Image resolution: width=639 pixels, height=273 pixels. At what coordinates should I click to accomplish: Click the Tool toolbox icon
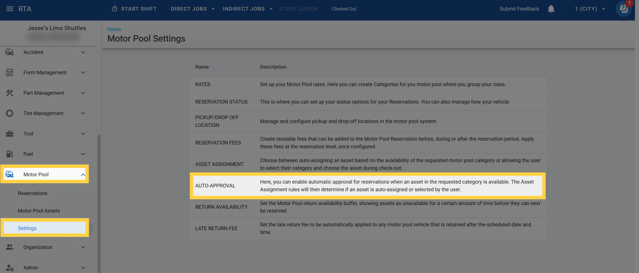[x=10, y=134]
